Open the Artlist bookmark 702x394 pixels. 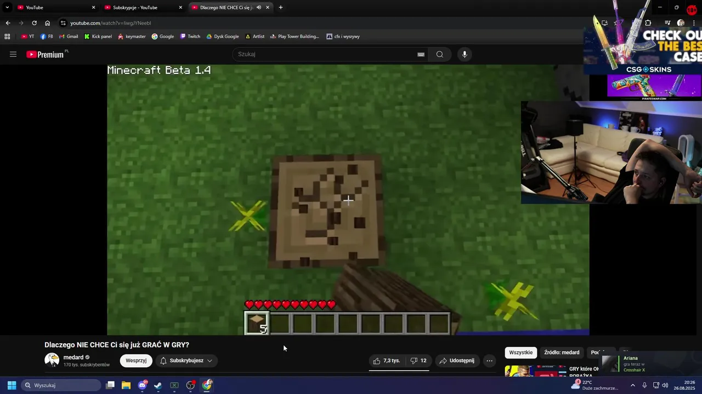pos(254,37)
